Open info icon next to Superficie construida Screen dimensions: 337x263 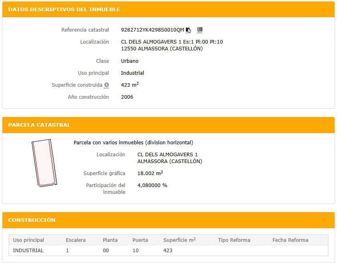coord(106,85)
